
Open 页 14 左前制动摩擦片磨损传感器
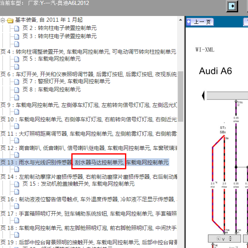[x=89, y=177]
